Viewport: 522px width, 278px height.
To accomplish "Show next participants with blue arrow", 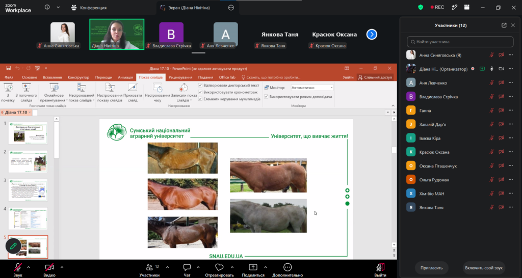I will coord(372,34).
